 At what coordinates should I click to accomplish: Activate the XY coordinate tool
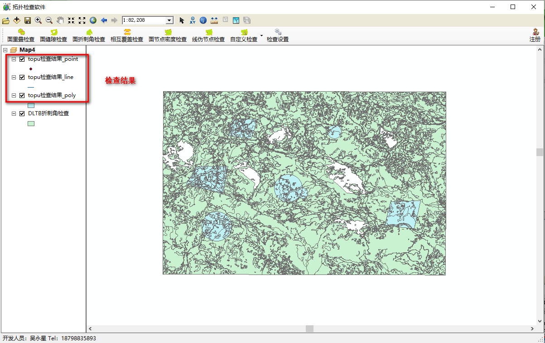click(192, 20)
